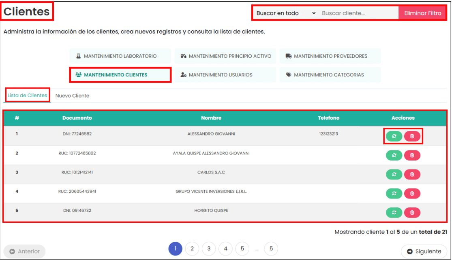Switch to the Nuevo Cliente tab
This screenshot has width=452, height=260.
72,96
